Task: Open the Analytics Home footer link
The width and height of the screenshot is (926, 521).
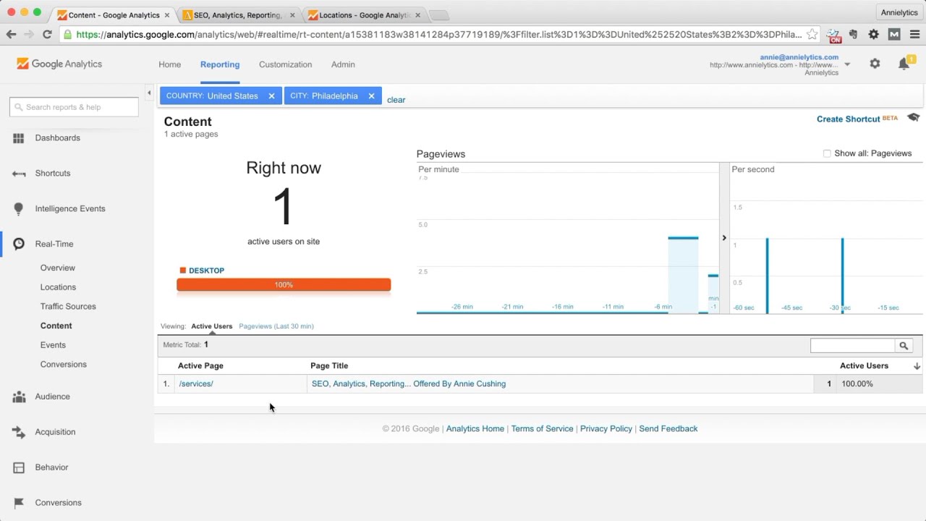Action: click(x=475, y=429)
